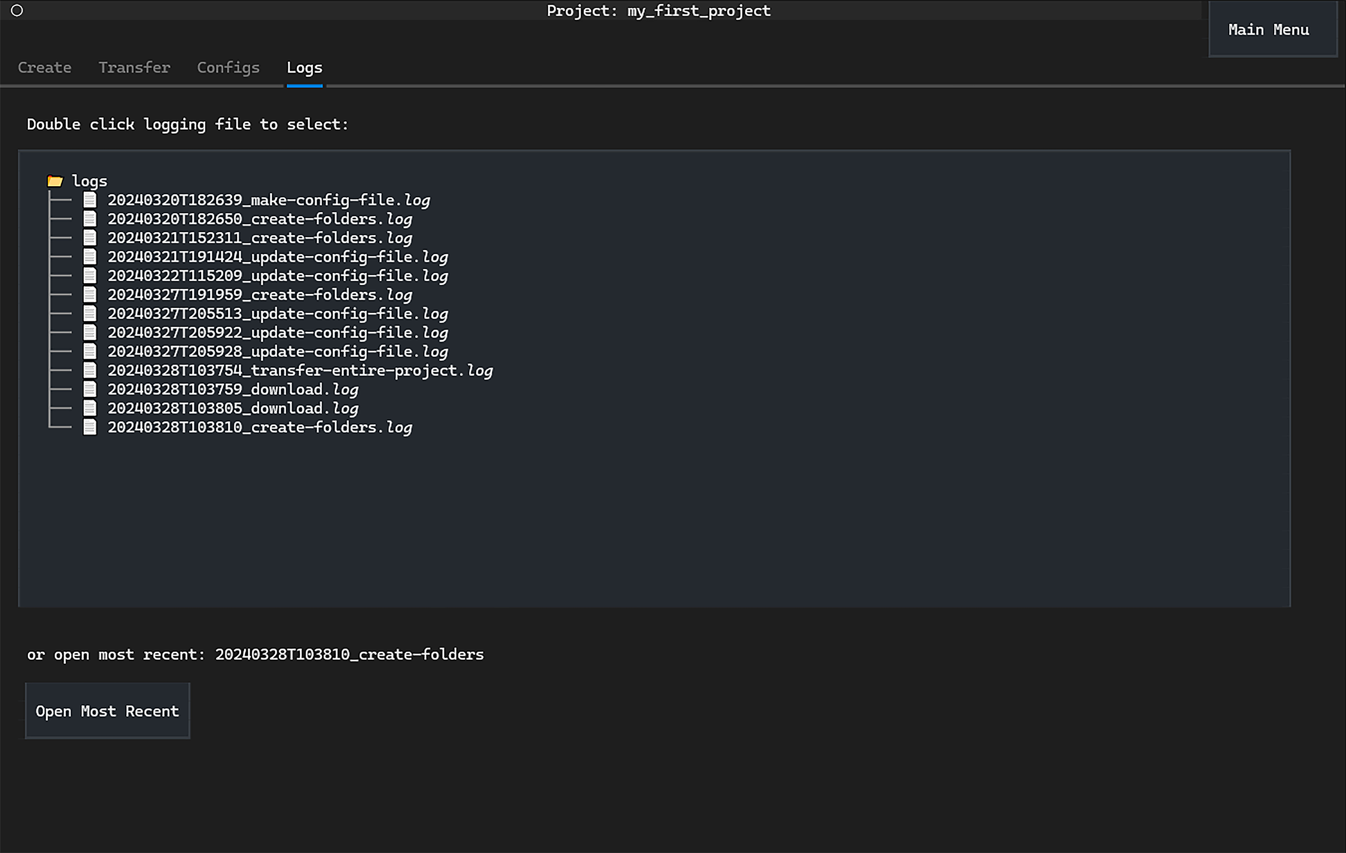This screenshot has height=853, width=1346.
Task: Select the Logs tab
Action: tap(304, 67)
